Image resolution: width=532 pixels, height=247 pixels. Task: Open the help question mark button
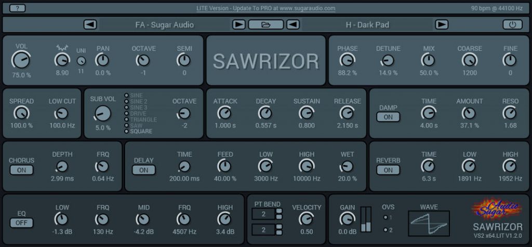point(17,8)
